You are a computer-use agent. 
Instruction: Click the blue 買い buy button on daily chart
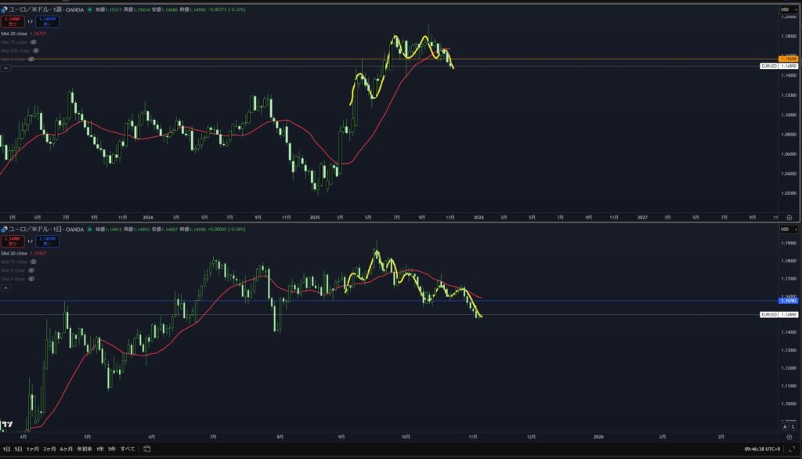coord(46,241)
